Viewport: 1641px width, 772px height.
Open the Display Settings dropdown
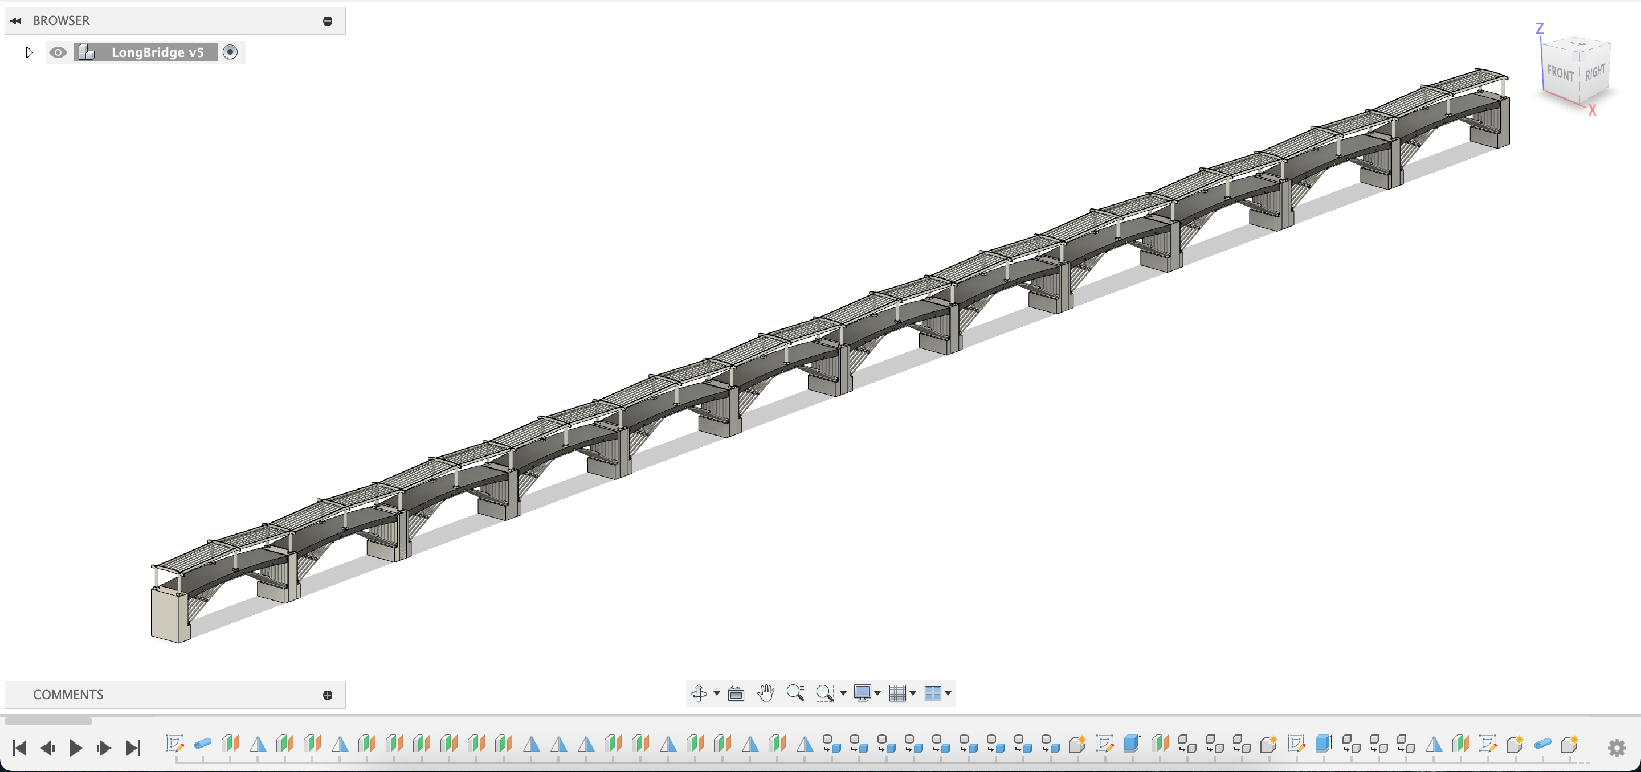pyautogui.click(x=866, y=693)
